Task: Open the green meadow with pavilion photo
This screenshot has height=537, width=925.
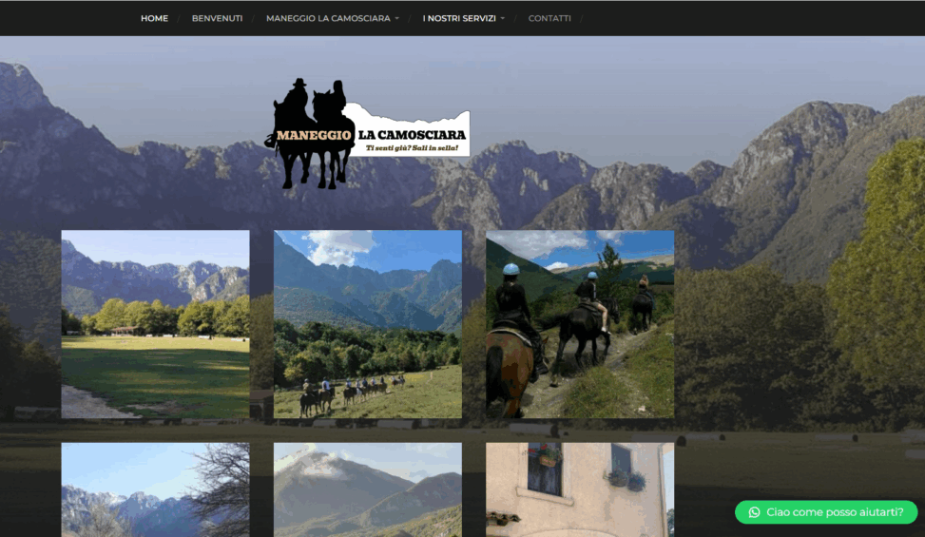Action: point(155,324)
